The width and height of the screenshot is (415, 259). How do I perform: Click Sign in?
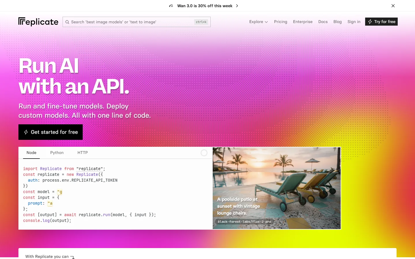click(354, 22)
